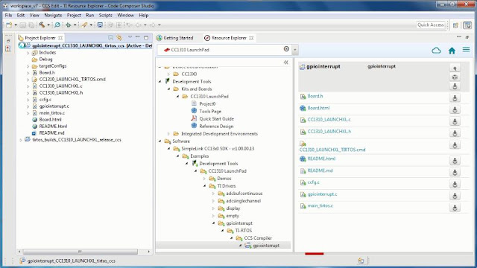Select README.html in Project Explorer
477x268 pixels.
(x=53, y=127)
